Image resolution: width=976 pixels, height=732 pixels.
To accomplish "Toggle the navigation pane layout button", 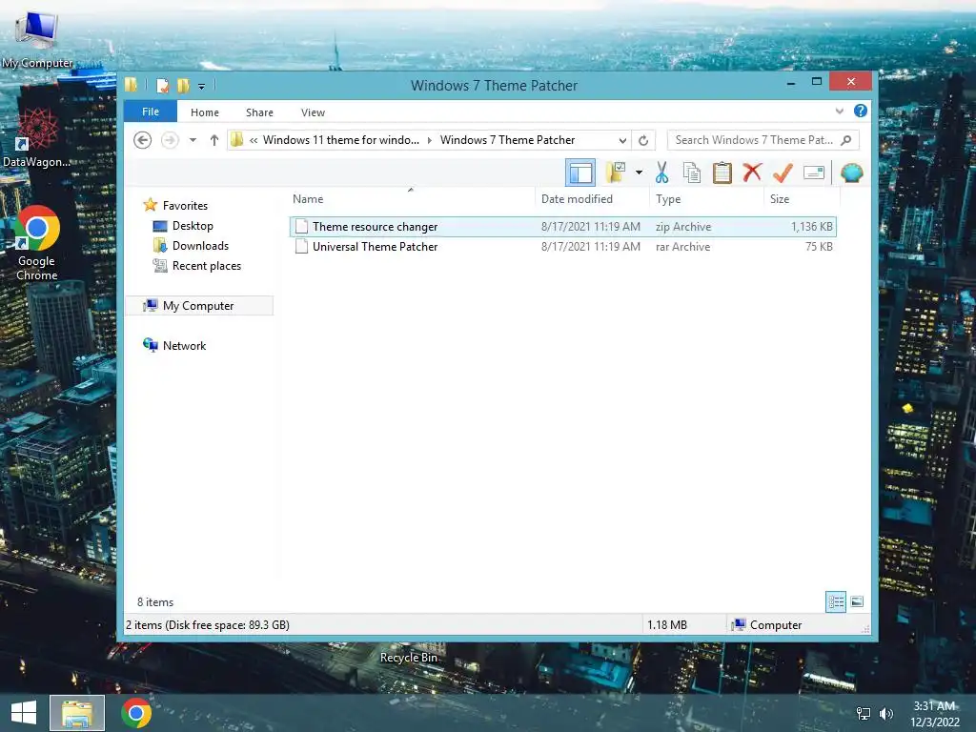I will (580, 173).
